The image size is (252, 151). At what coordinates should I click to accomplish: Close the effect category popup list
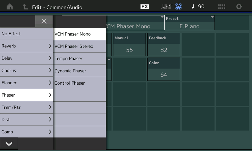(x=44, y=21)
